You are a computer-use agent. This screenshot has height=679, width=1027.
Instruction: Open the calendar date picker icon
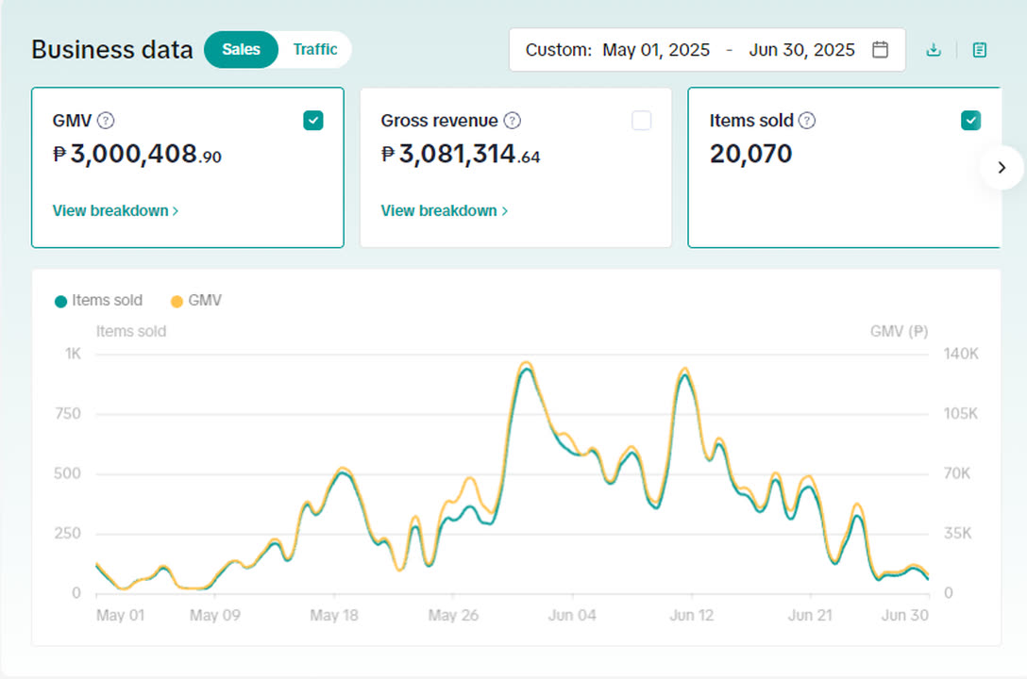tap(881, 50)
